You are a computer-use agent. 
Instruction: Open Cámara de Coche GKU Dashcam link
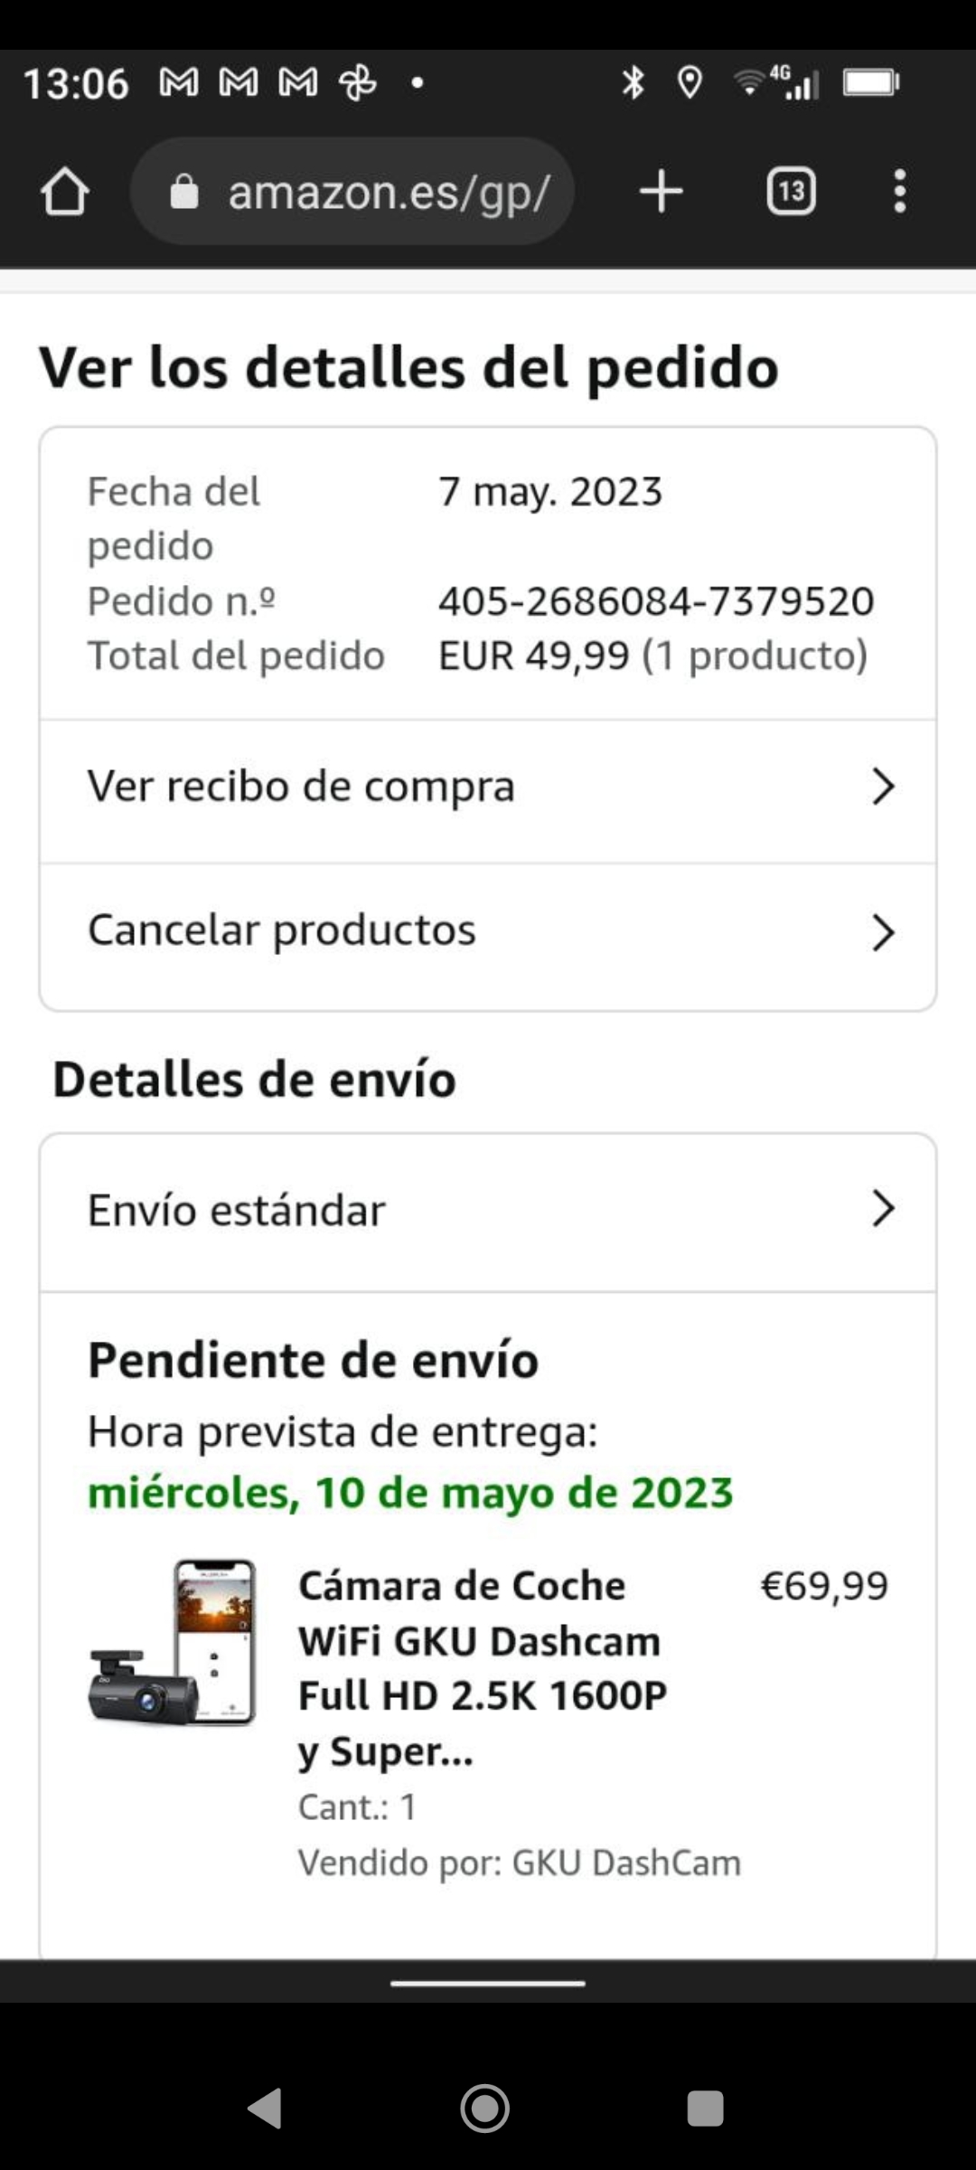(x=483, y=1668)
